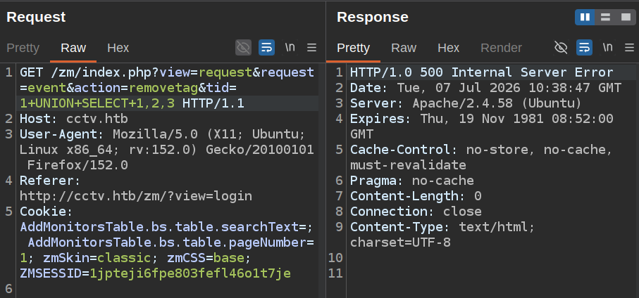The width and height of the screenshot is (639, 298).
Task: Open the Response panel hamburger menu
Action: (630, 48)
